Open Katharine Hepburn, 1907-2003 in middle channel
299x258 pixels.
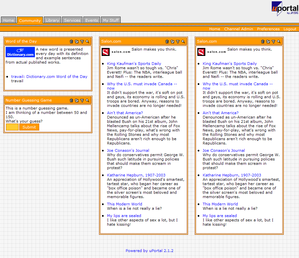point(136,175)
